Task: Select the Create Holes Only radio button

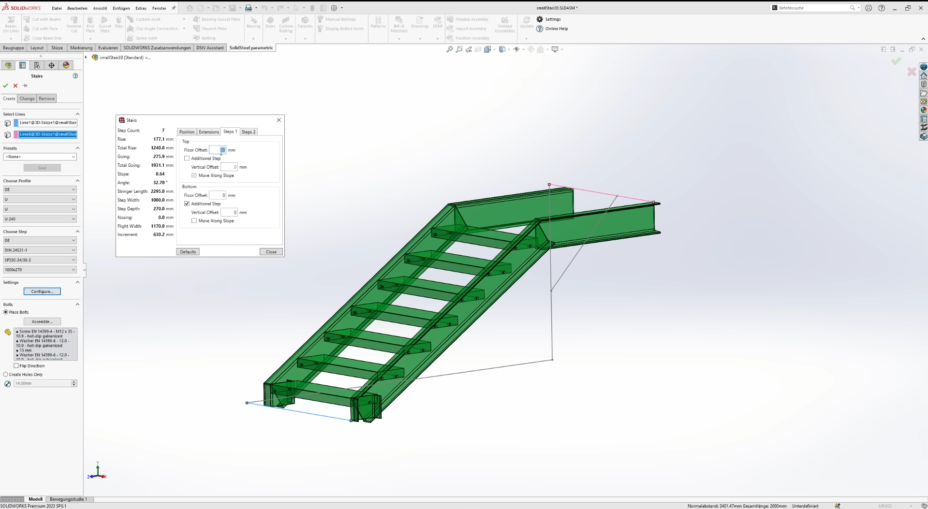Action: (6, 375)
